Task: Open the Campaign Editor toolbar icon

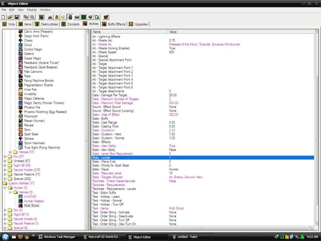Action: (77, 17)
